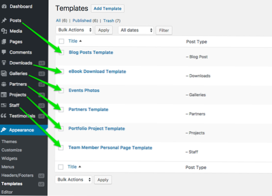Viewport: 272px width, 196px height.
Task: Show Trash templates filter link
Action: [x=109, y=21]
